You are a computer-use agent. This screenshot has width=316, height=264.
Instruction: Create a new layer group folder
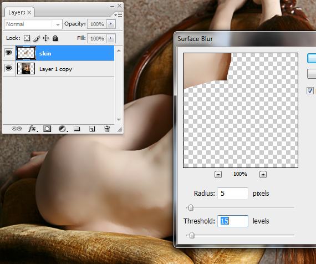tap(77, 129)
